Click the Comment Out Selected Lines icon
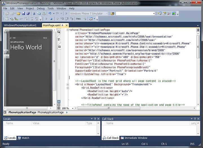 pos(32,19)
